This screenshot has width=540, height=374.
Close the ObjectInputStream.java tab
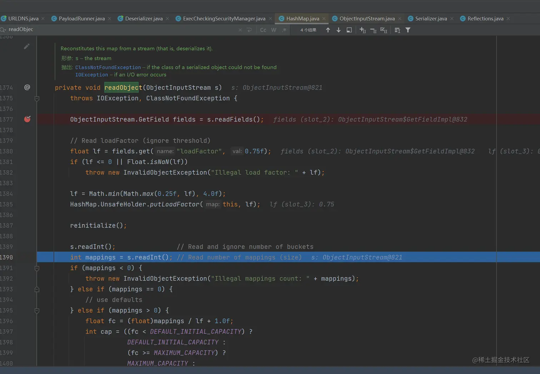tap(400, 19)
